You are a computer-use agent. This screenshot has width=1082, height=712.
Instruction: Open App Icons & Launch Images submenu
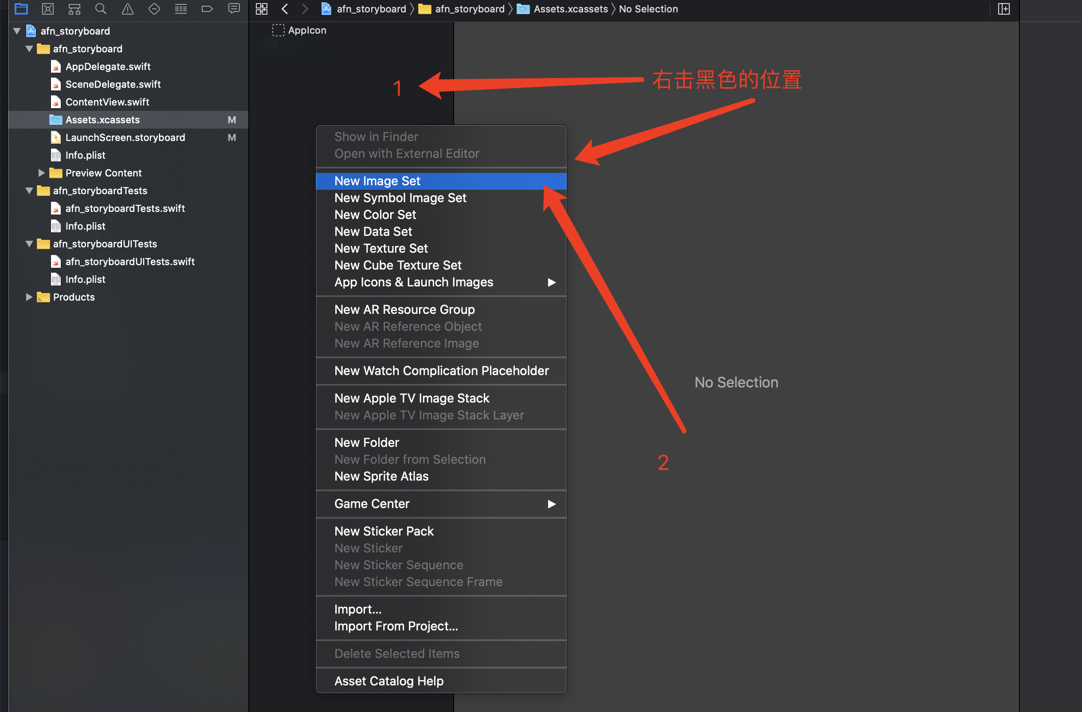[x=441, y=282]
